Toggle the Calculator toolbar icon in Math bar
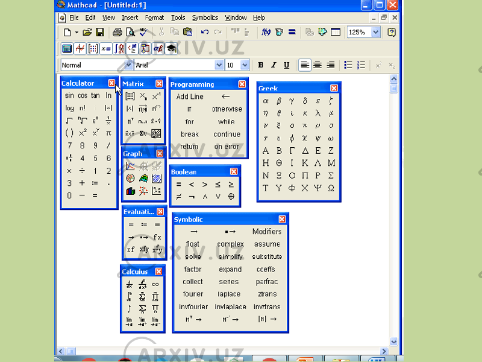The image size is (482, 362). (67, 49)
